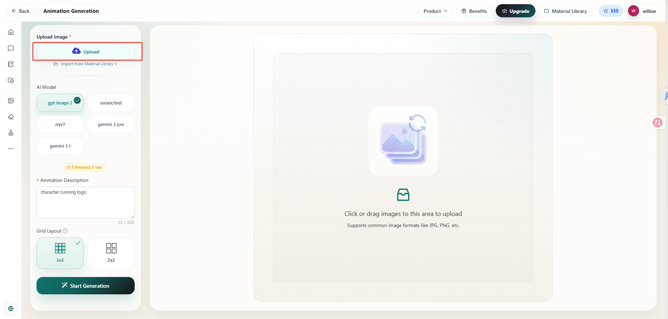The width and height of the screenshot is (668, 319).
Task: Click the star credits 335 badge
Action: point(611,11)
